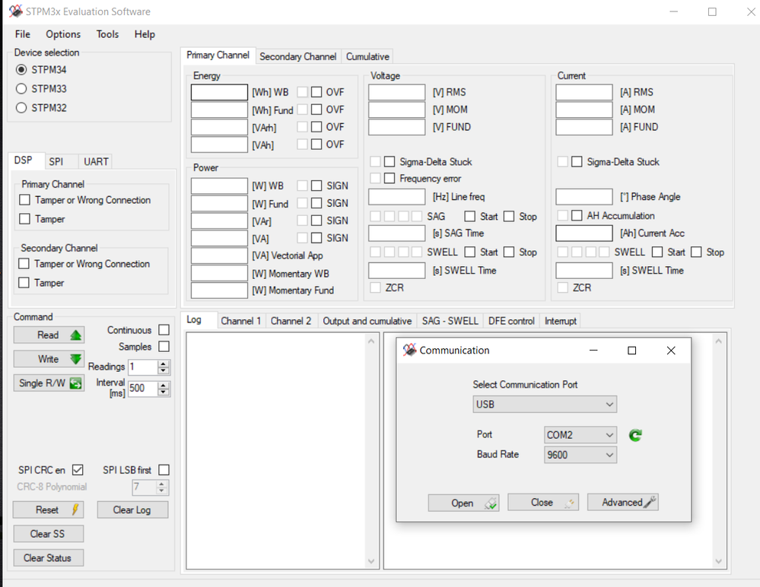Check the Voltage SAG Start checkbox
This screenshot has width=760, height=587.
click(469, 216)
